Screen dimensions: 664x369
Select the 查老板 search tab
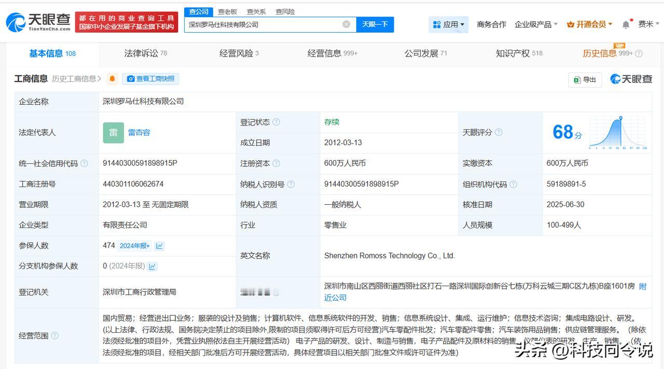(227, 11)
